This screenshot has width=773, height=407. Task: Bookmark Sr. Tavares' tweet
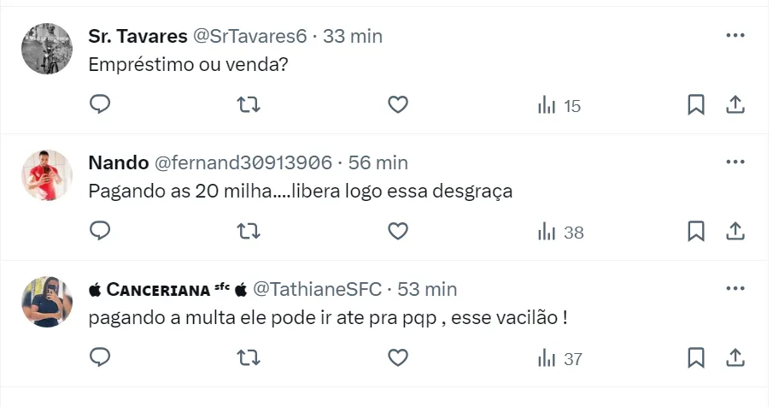[x=696, y=104]
